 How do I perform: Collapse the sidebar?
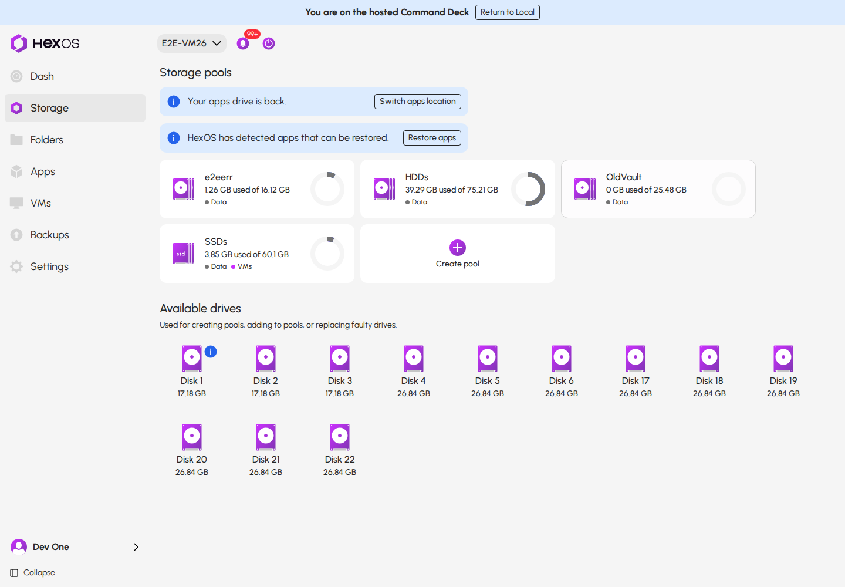(x=33, y=573)
